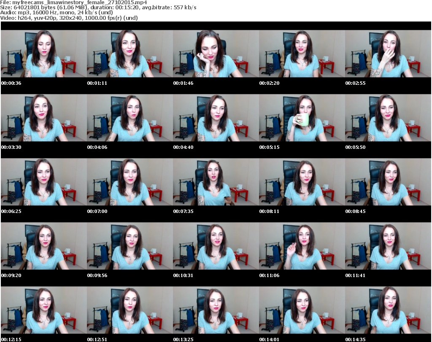The width and height of the screenshot is (432, 342).
Task: Click the Size line showing 61.06 MiB
Action: pyautogui.click(x=98, y=8)
